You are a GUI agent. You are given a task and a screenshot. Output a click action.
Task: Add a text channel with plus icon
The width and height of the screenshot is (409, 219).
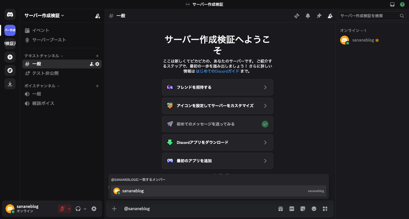[x=97, y=56]
